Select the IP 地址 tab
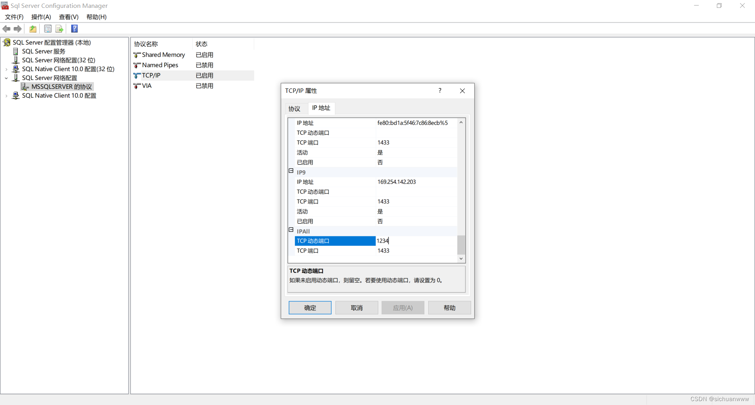Viewport: 755px width, 405px height. pos(321,108)
